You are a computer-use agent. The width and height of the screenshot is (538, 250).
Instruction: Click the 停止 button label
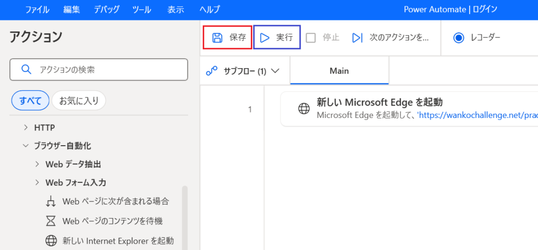[x=331, y=38]
